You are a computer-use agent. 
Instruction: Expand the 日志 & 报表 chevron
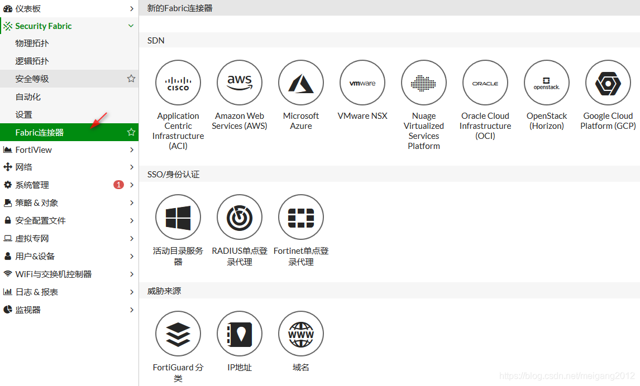[x=131, y=292]
